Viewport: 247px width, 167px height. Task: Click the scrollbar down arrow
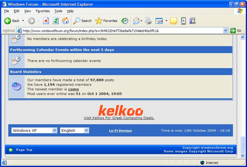point(242,155)
